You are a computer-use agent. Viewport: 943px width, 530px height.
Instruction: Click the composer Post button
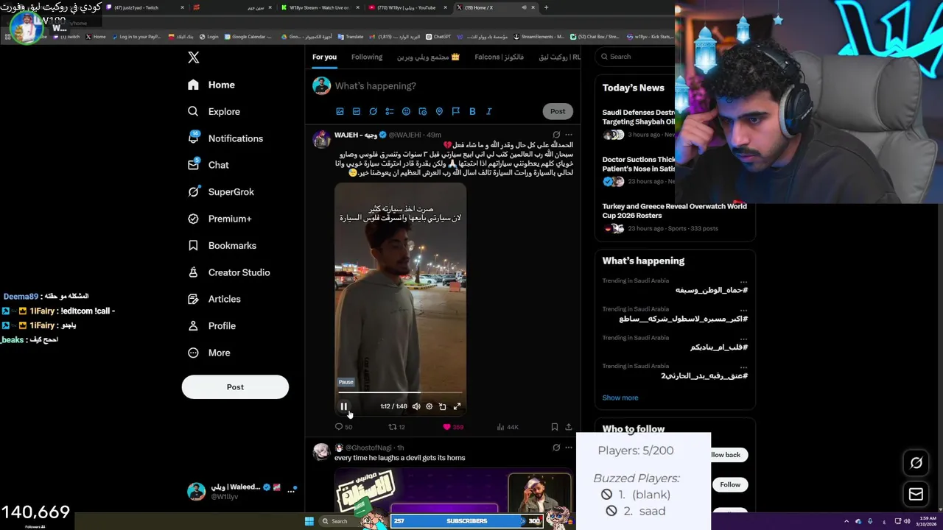(558, 111)
